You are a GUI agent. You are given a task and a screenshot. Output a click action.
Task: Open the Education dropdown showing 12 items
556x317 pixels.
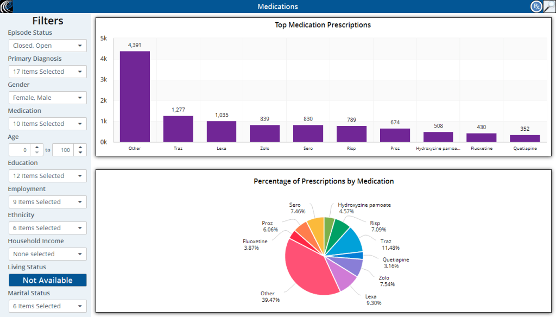47,176
